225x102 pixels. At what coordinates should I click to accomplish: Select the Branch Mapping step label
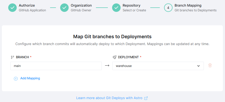(188, 6)
